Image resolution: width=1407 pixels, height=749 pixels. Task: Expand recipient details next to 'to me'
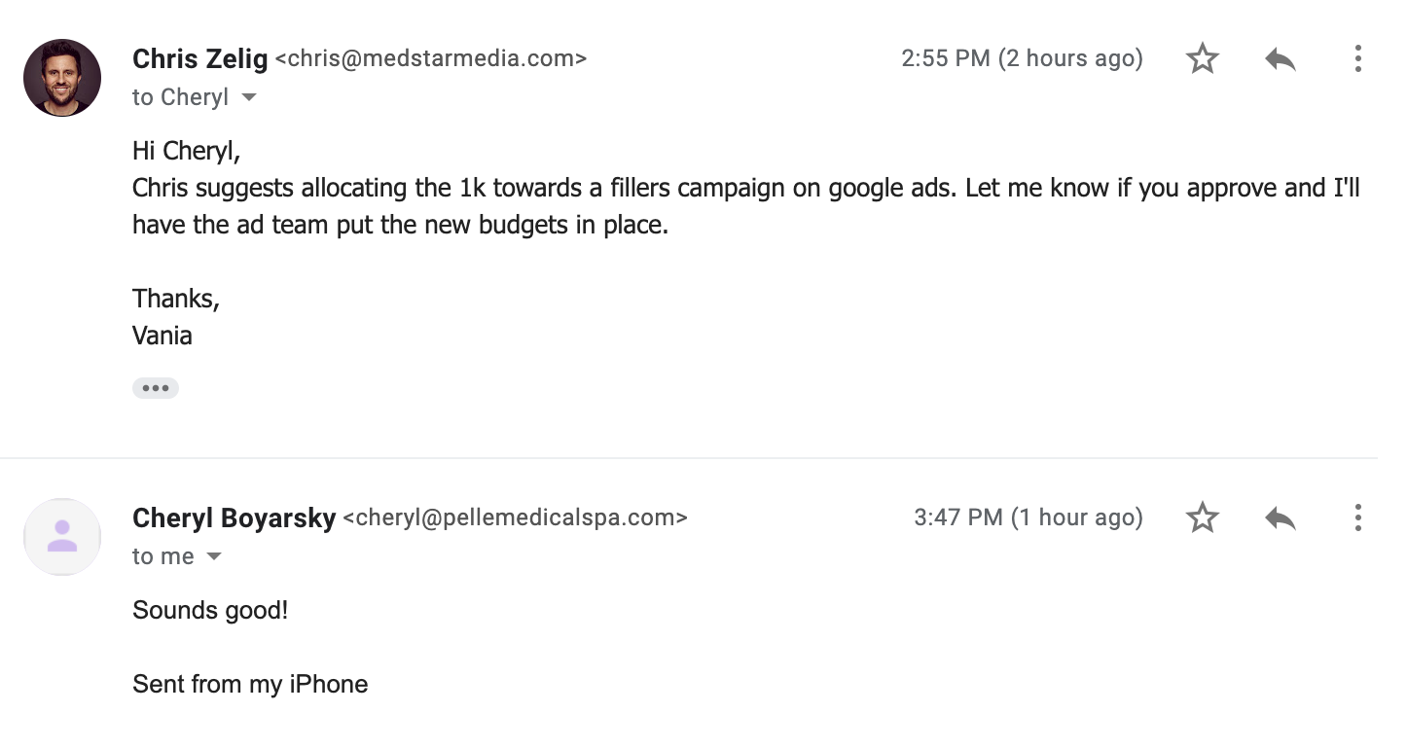coord(214,556)
